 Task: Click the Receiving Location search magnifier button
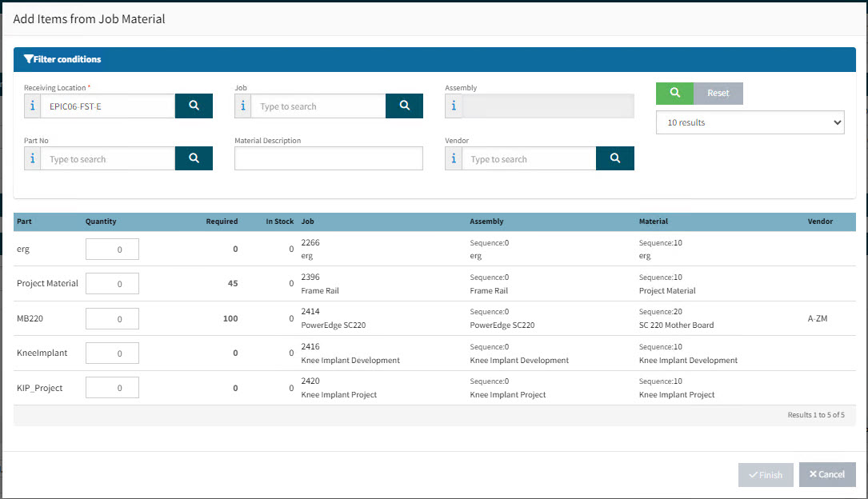pos(194,106)
